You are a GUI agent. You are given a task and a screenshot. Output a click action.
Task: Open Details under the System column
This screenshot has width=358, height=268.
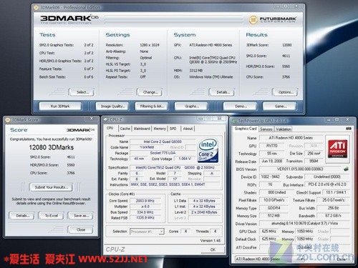(x=222, y=92)
